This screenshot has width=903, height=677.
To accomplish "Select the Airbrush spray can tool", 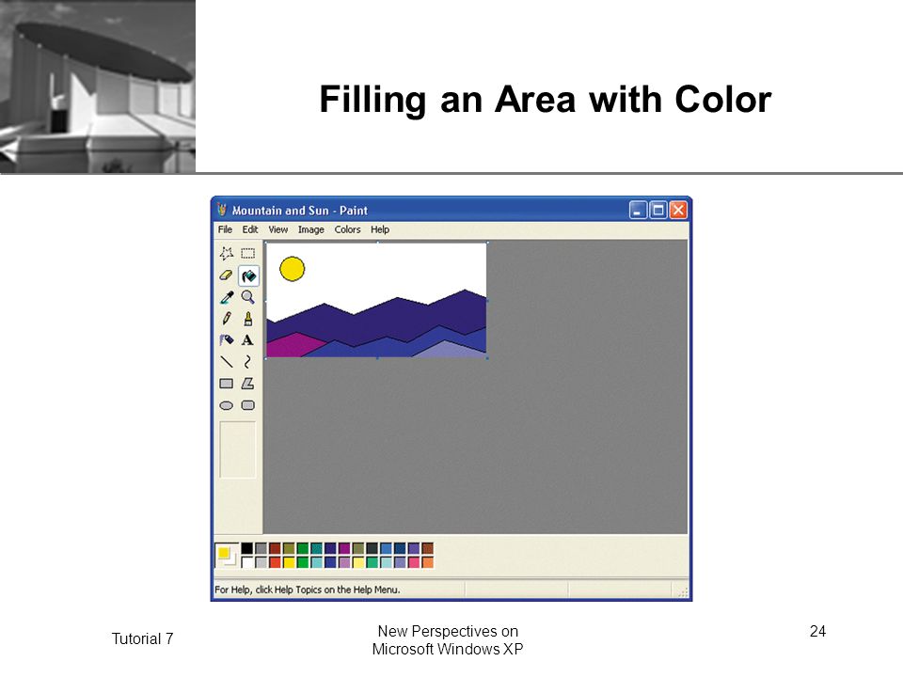I will (227, 339).
